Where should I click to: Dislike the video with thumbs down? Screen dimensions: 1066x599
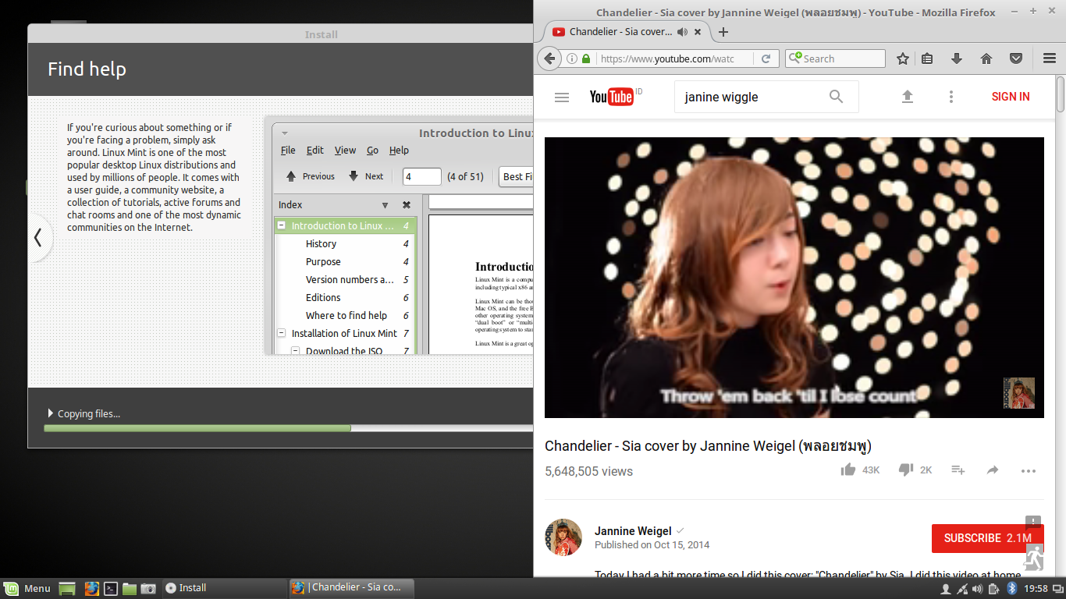[x=906, y=470]
